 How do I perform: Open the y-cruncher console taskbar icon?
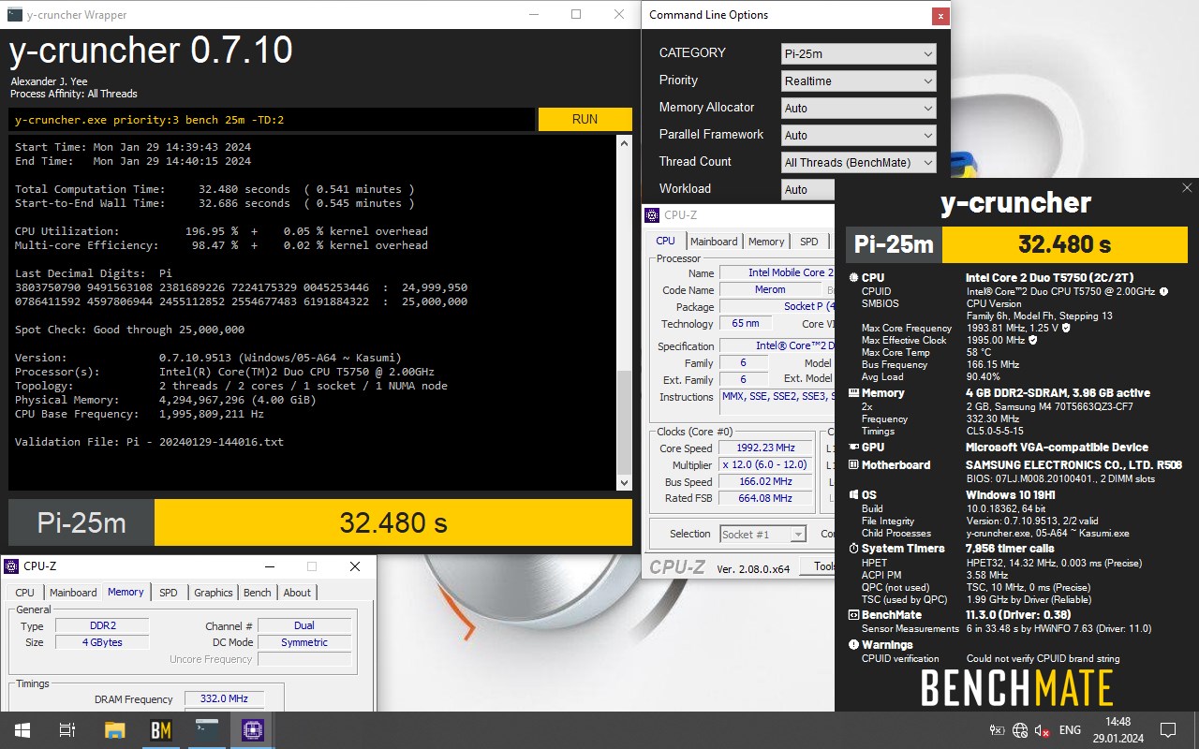207,730
